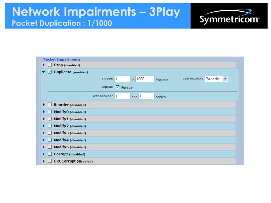Viewport: 271px width, 203px height.
Task: Collapse the Duplicate impairment section
Action: [44, 72]
